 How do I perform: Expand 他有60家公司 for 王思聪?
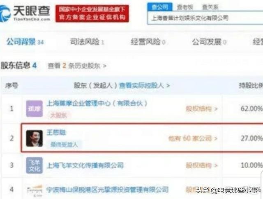pyautogui.click(x=193, y=138)
